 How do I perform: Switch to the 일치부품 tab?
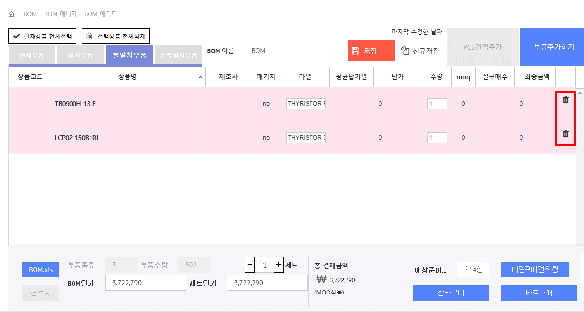(x=80, y=55)
